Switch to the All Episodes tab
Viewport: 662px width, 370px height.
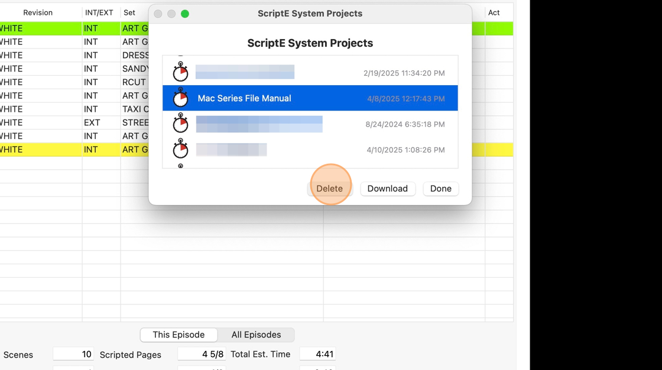[256, 335]
